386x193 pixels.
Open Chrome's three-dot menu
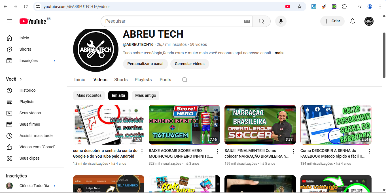[x=380, y=7]
